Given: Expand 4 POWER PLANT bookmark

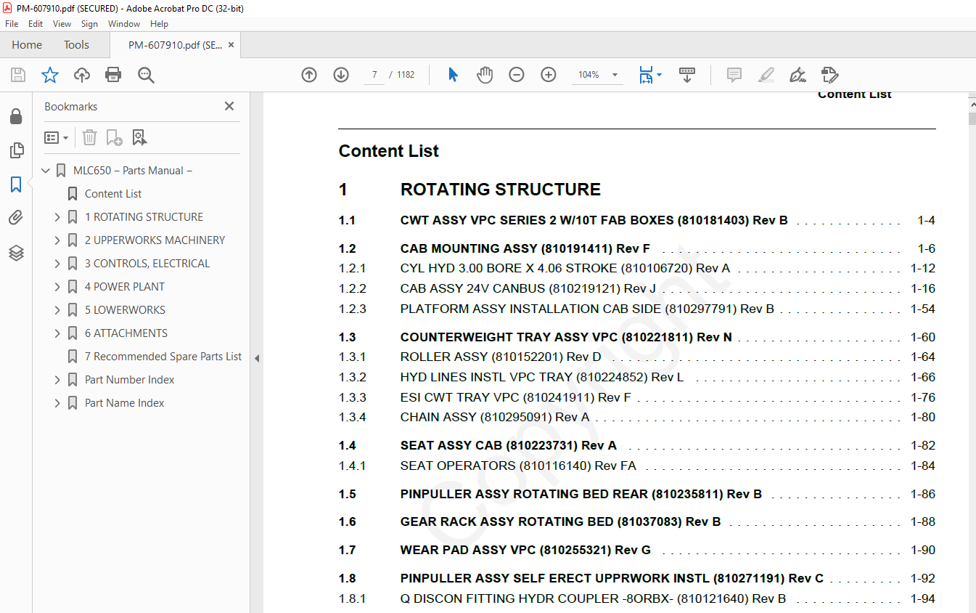Looking at the screenshot, I should [x=57, y=287].
